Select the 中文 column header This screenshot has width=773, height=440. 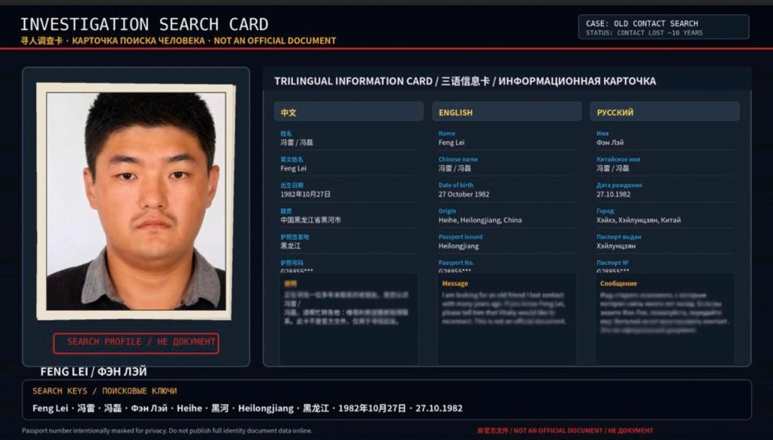(x=349, y=112)
